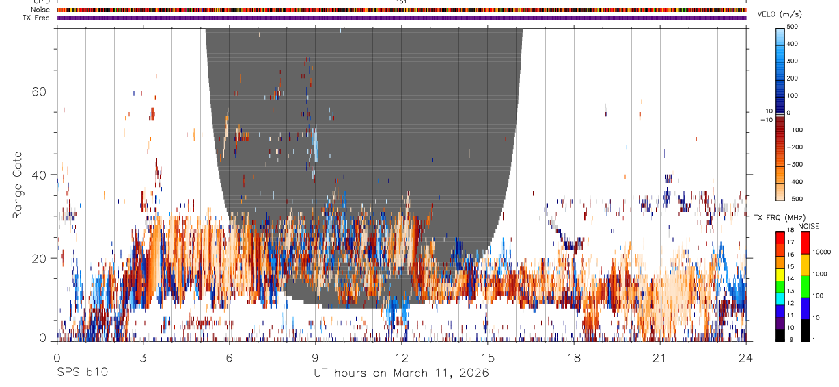Click the blue segment of NOISE colorbar
The width and height of the screenshot is (839, 387).
tap(806, 309)
